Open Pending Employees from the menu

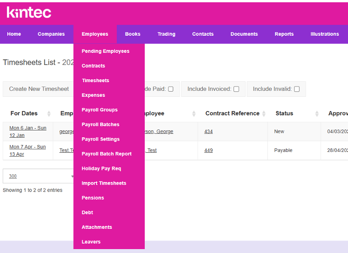[106, 51]
